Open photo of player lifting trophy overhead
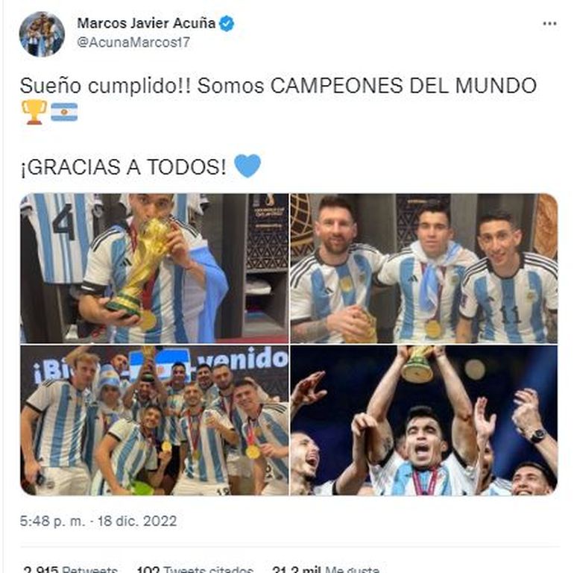The image size is (574, 573). (x=424, y=420)
